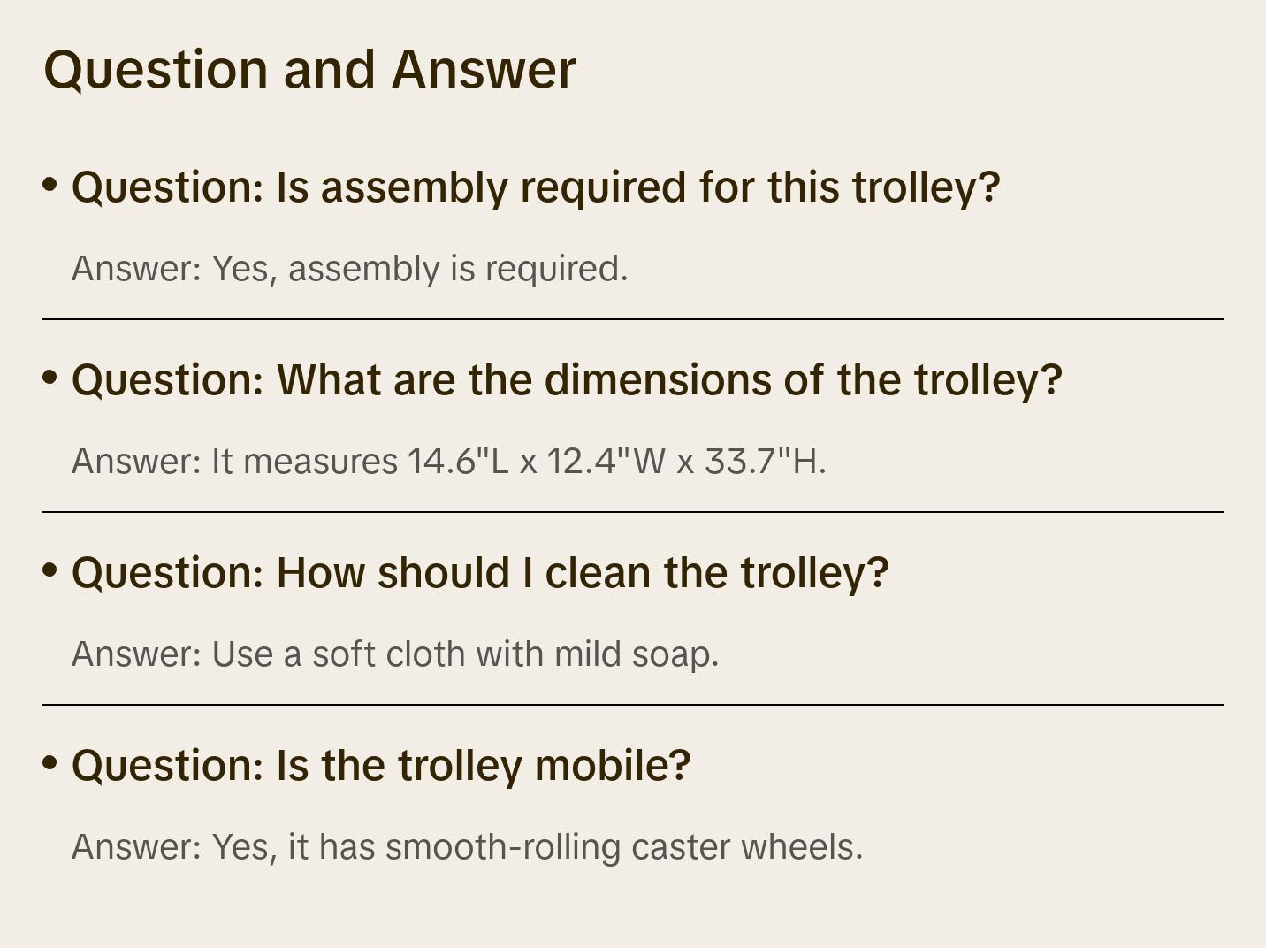The width and height of the screenshot is (1266, 948).
Task: Click the bullet beside the mobile question
Action: click(x=50, y=763)
